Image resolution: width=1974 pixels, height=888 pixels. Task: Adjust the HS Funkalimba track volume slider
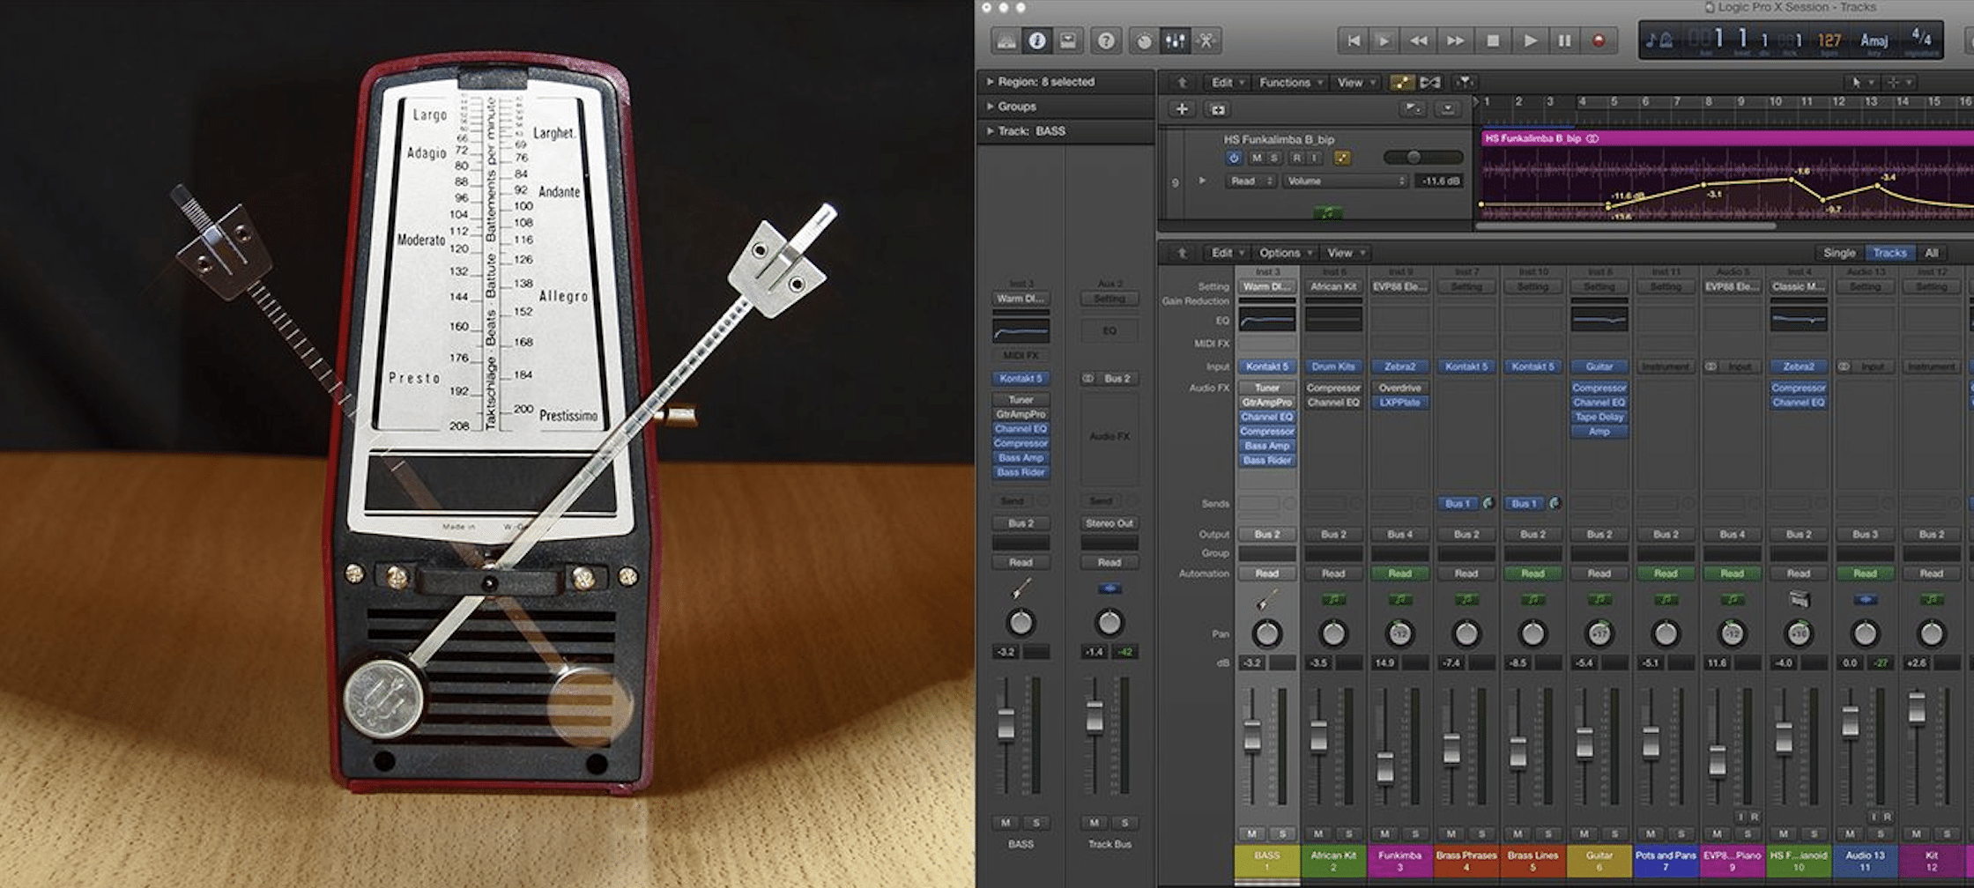[1422, 158]
